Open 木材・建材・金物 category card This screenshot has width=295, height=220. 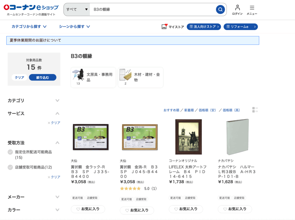click(x=141, y=77)
